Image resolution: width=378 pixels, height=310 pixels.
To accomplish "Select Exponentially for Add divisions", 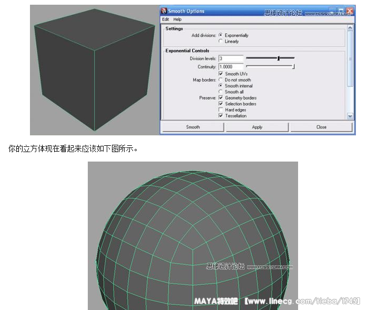I will tap(220, 35).
